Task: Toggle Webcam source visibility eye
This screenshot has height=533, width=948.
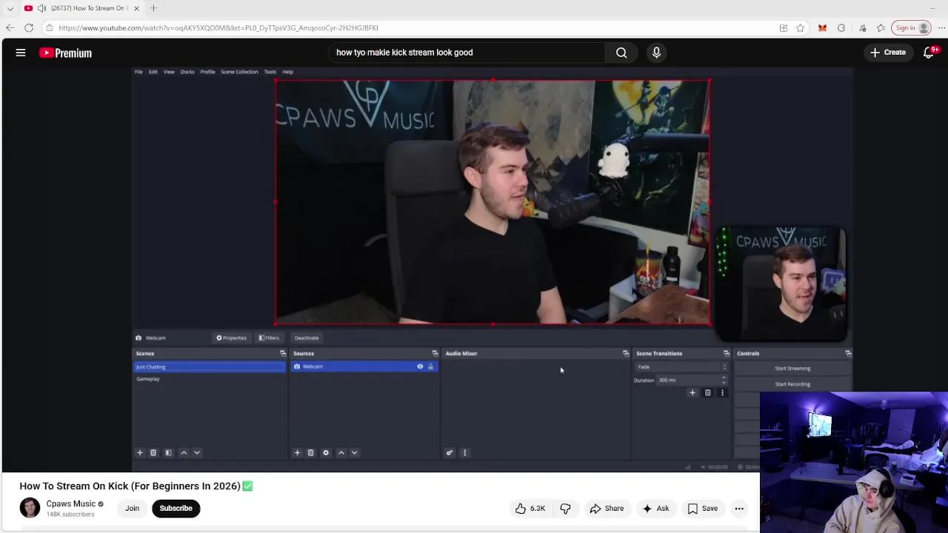Action: pyautogui.click(x=420, y=366)
